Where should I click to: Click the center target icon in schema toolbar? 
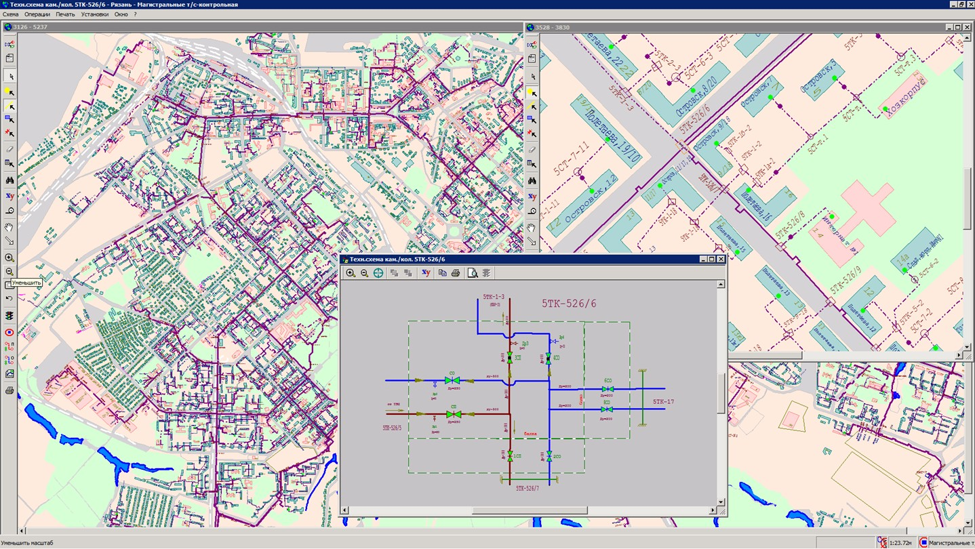tap(378, 273)
